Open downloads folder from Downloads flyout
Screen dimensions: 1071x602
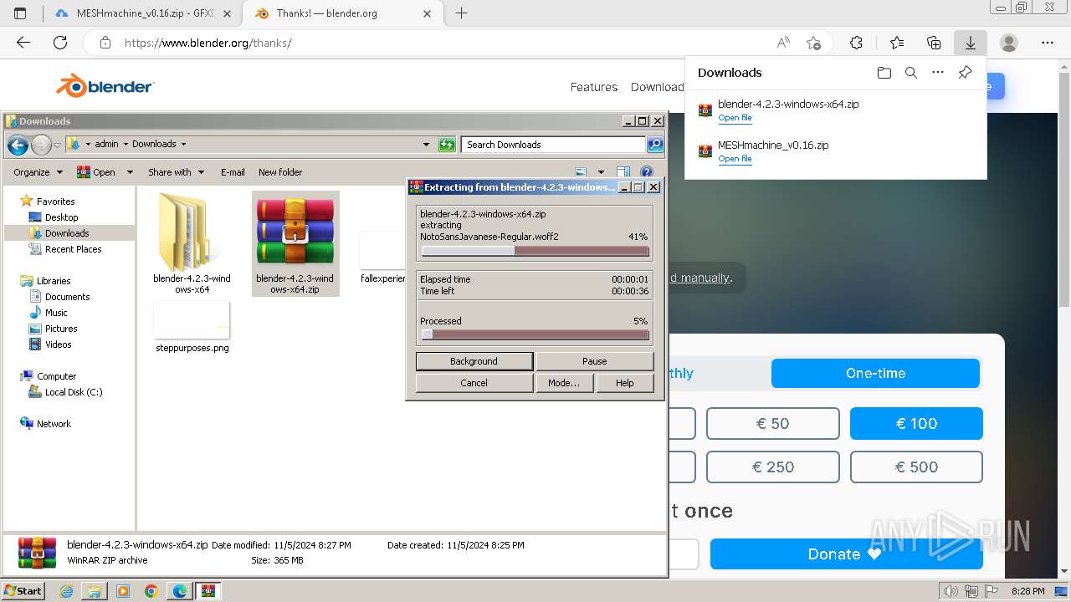click(x=884, y=73)
